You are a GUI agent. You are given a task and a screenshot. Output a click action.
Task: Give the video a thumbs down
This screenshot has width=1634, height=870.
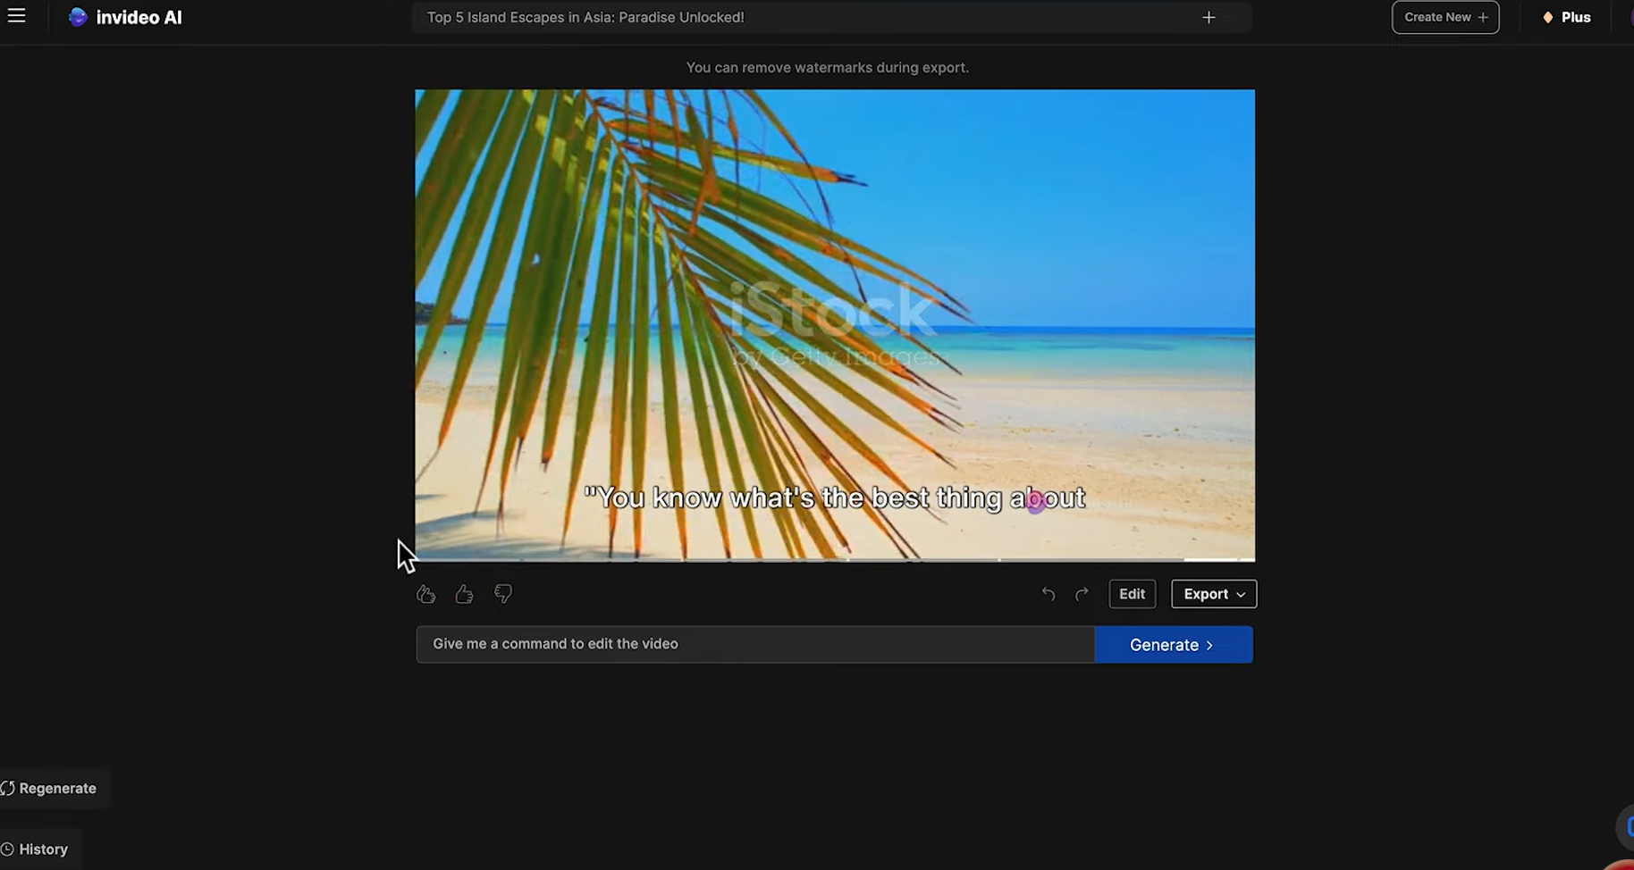tap(502, 593)
